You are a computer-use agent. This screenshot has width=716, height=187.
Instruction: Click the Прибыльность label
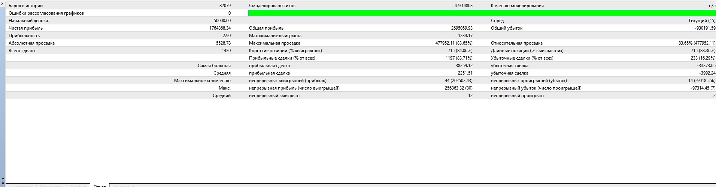pos(24,36)
